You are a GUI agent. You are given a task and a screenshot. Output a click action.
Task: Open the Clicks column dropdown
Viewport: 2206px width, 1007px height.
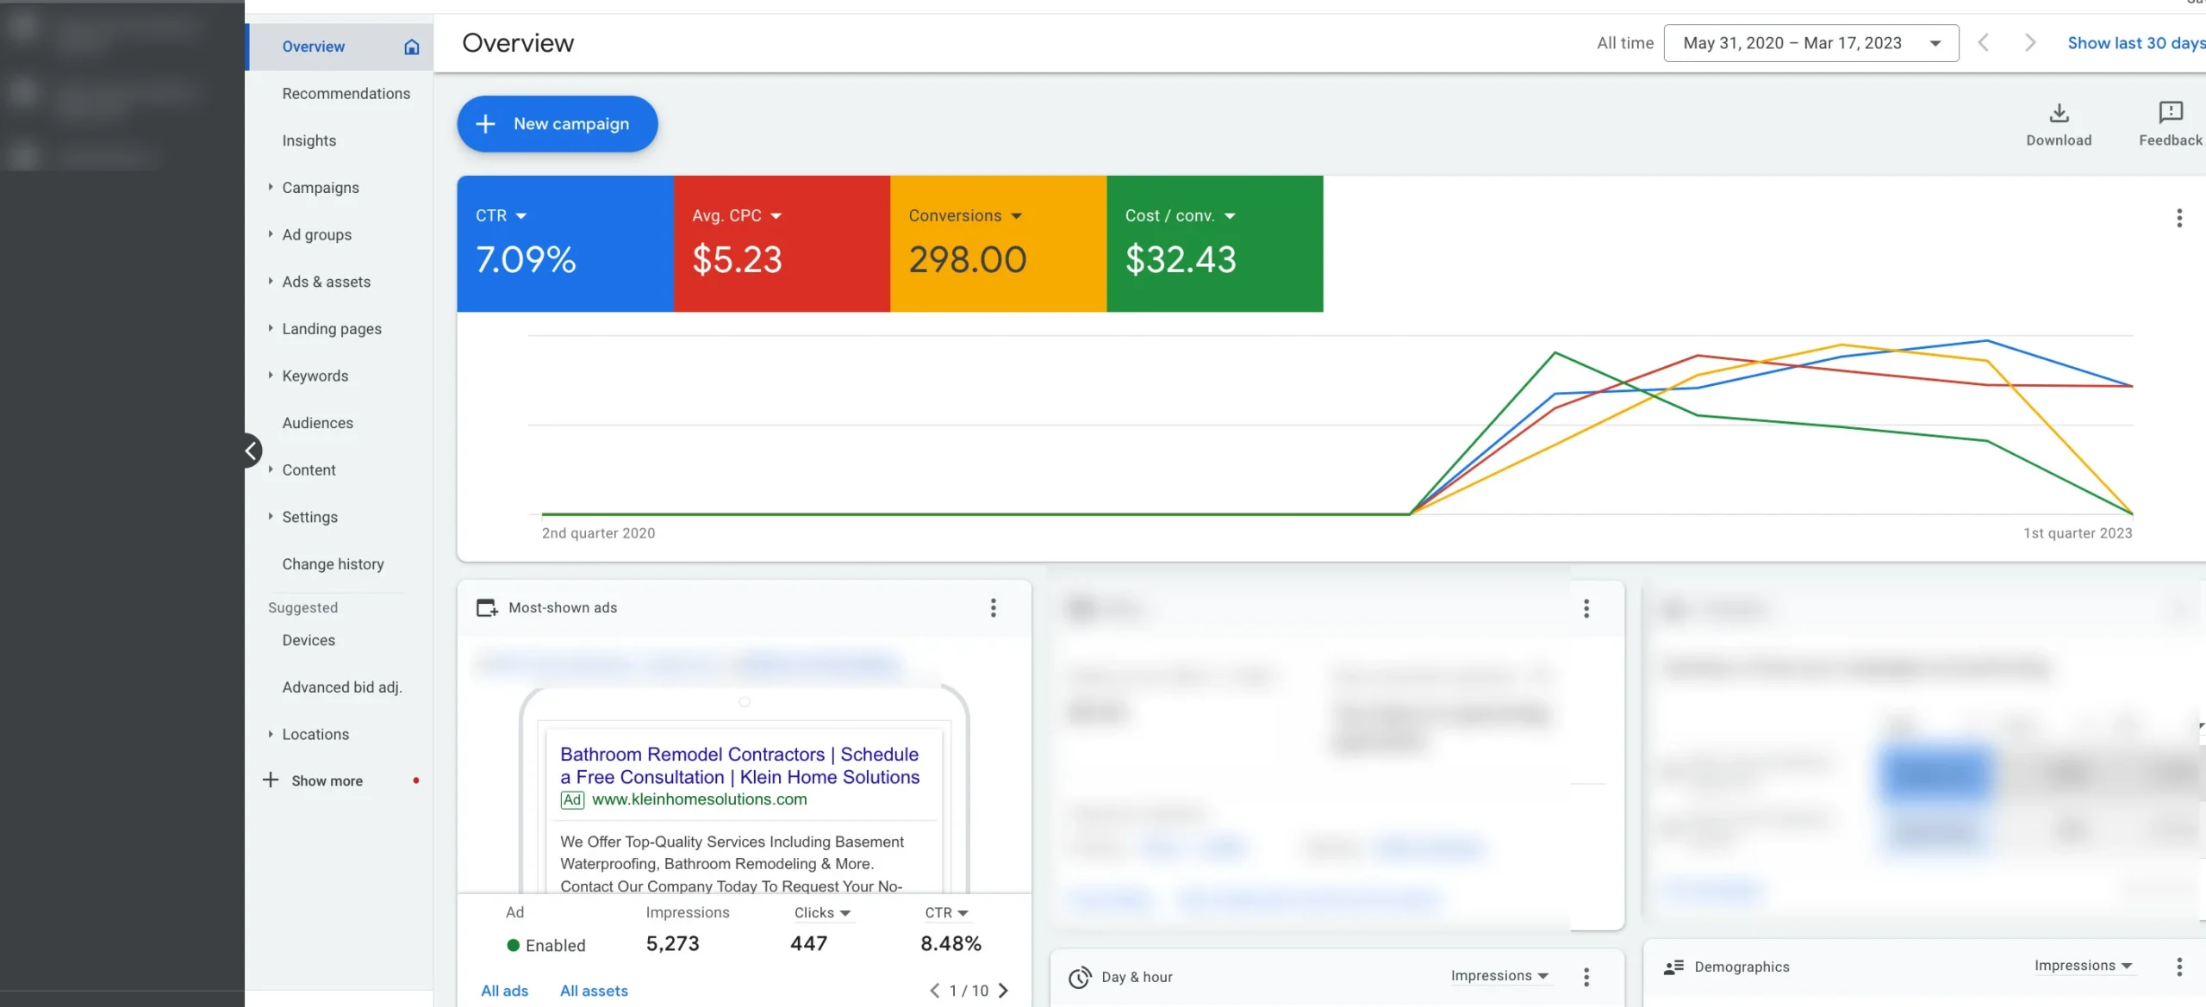(822, 912)
